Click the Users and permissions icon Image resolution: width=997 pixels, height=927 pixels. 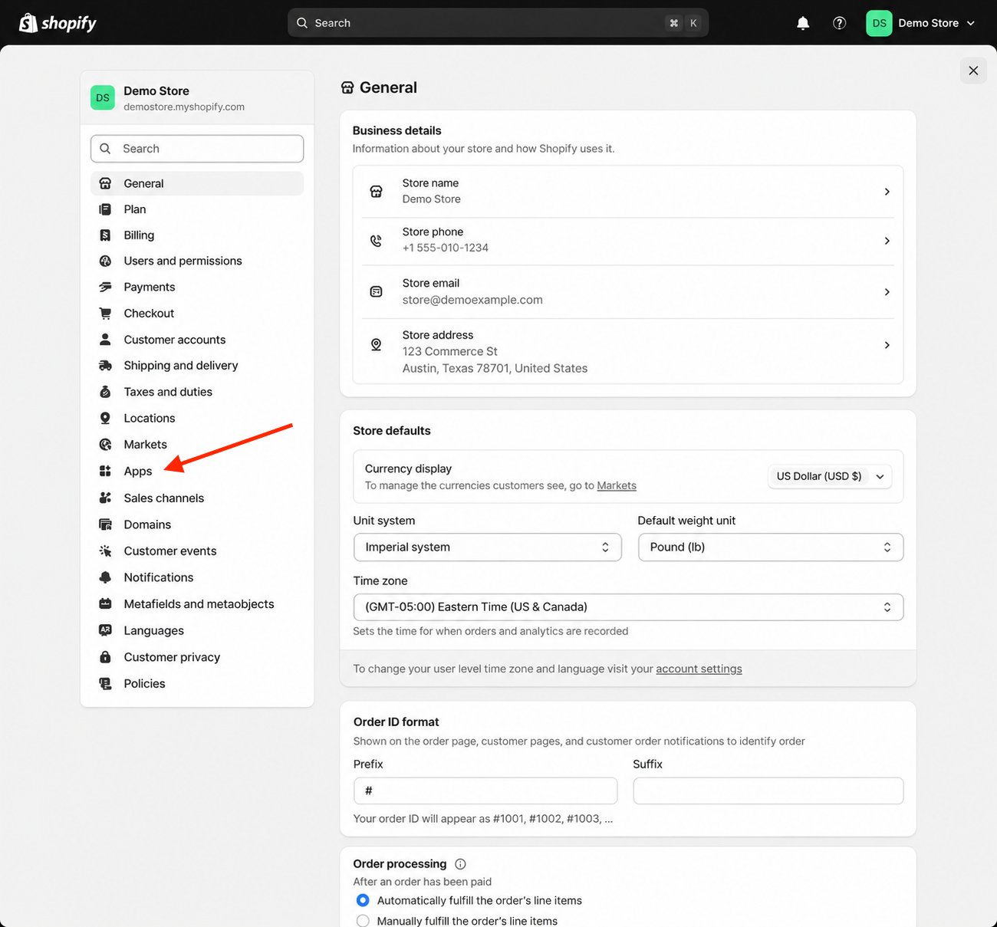(105, 261)
